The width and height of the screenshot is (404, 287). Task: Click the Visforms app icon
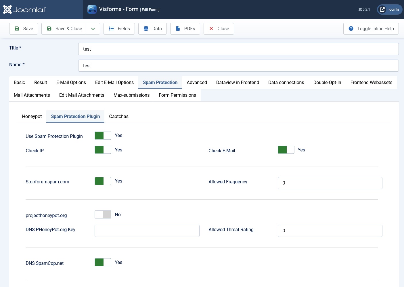click(92, 9)
